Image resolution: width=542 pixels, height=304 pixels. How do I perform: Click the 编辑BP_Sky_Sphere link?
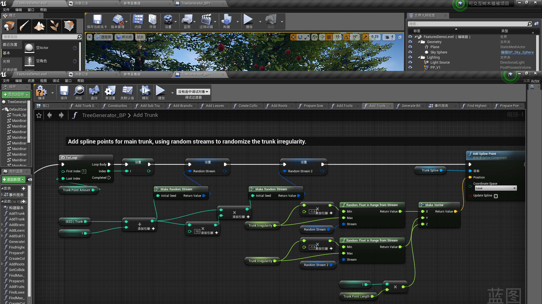pyautogui.click(x=517, y=52)
